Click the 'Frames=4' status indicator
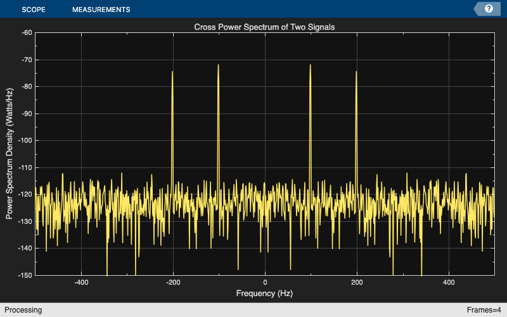The image size is (507, 317). pos(484,310)
